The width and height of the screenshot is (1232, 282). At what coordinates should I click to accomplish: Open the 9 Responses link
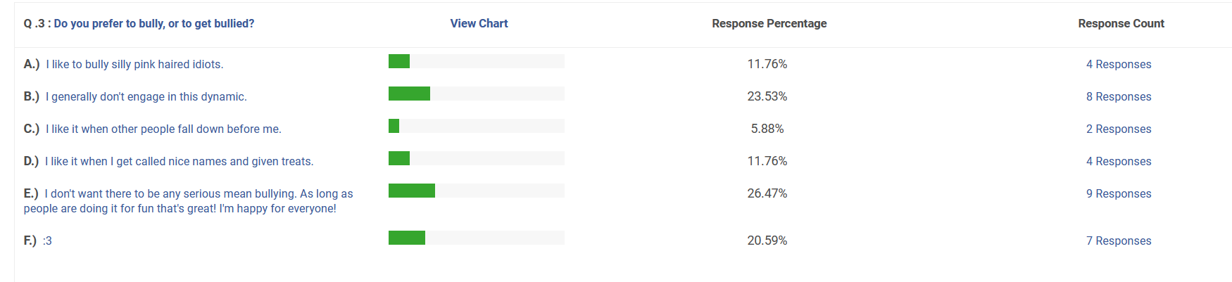(1119, 193)
